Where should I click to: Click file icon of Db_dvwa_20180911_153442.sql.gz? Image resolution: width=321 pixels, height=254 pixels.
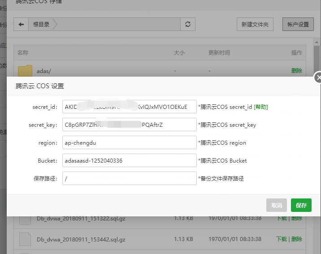25,239
